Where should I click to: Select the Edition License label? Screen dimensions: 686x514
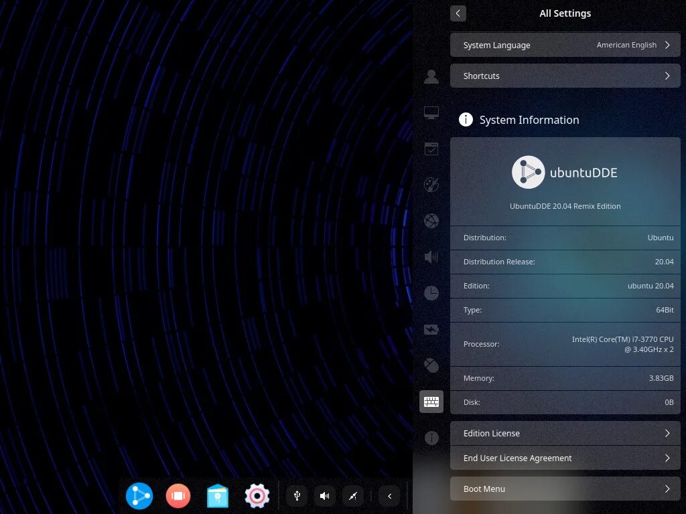[491, 433]
